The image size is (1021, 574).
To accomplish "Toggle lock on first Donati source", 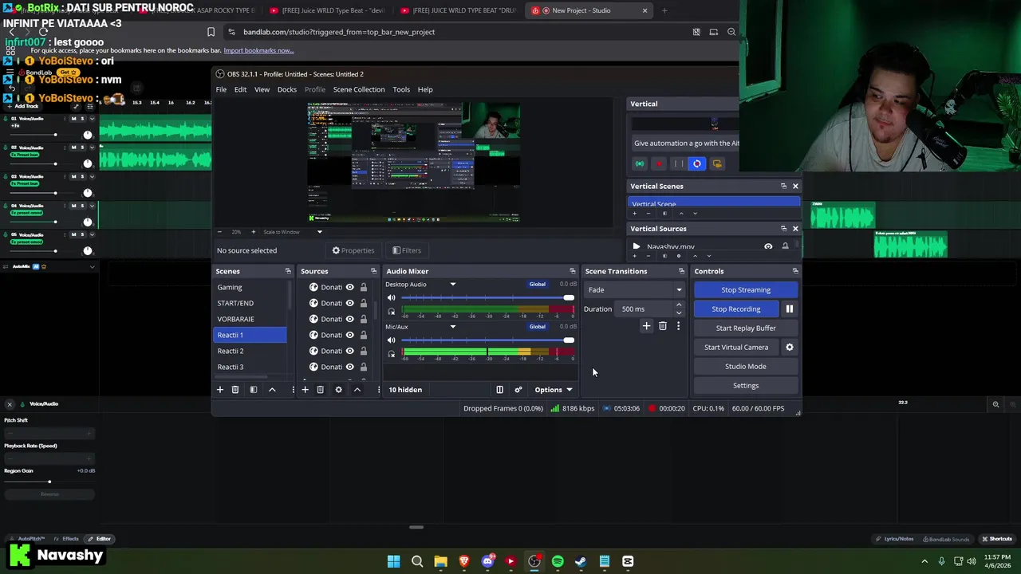I will (364, 287).
